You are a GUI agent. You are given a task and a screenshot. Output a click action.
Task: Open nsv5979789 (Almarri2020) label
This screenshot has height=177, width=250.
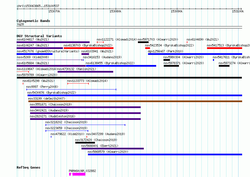click(37, 75)
